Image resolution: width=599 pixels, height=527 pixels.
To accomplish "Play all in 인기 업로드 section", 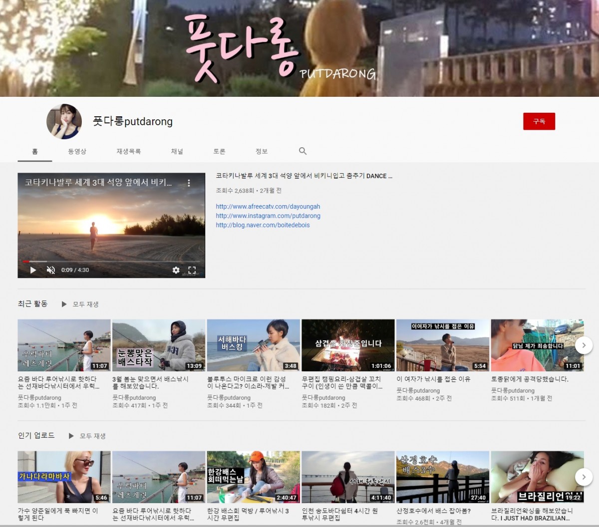I will 87,436.
